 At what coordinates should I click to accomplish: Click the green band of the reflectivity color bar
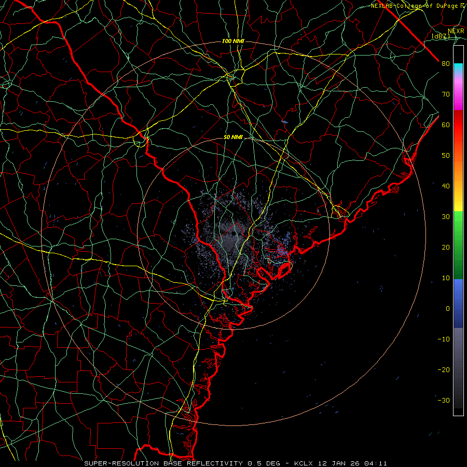pyautogui.click(x=458, y=245)
